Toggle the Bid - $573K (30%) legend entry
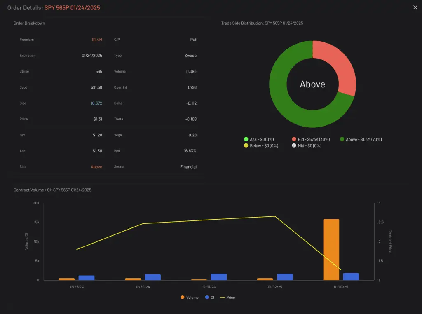The width and height of the screenshot is (422, 314). pyautogui.click(x=311, y=139)
